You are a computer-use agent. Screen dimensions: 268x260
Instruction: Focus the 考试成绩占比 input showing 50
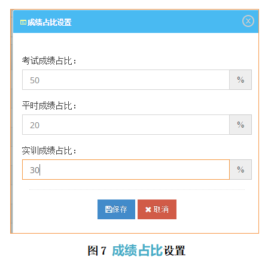tap(126, 80)
